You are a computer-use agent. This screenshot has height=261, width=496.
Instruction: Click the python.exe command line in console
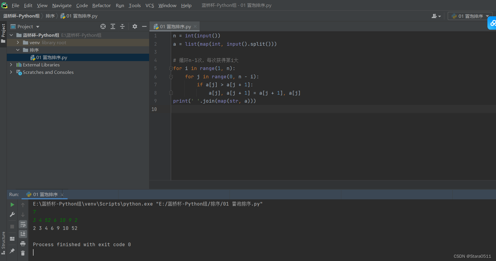148,204
